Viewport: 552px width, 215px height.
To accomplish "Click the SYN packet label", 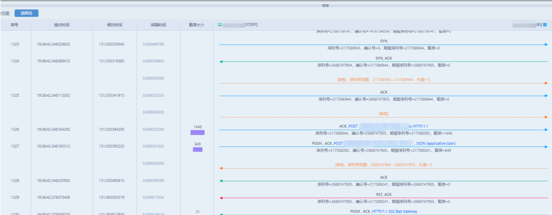I will point(384,41).
